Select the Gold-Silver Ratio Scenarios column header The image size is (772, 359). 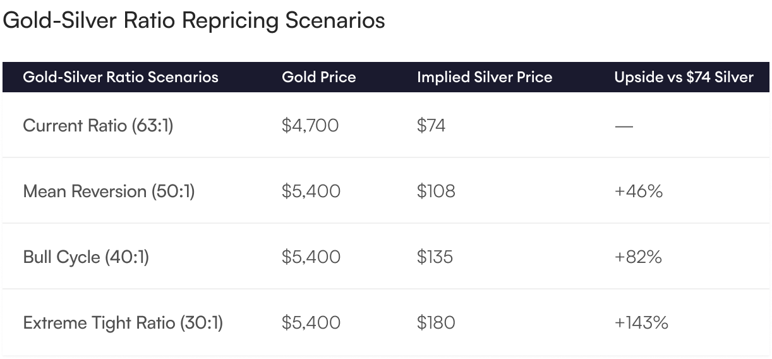pos(121,77)
